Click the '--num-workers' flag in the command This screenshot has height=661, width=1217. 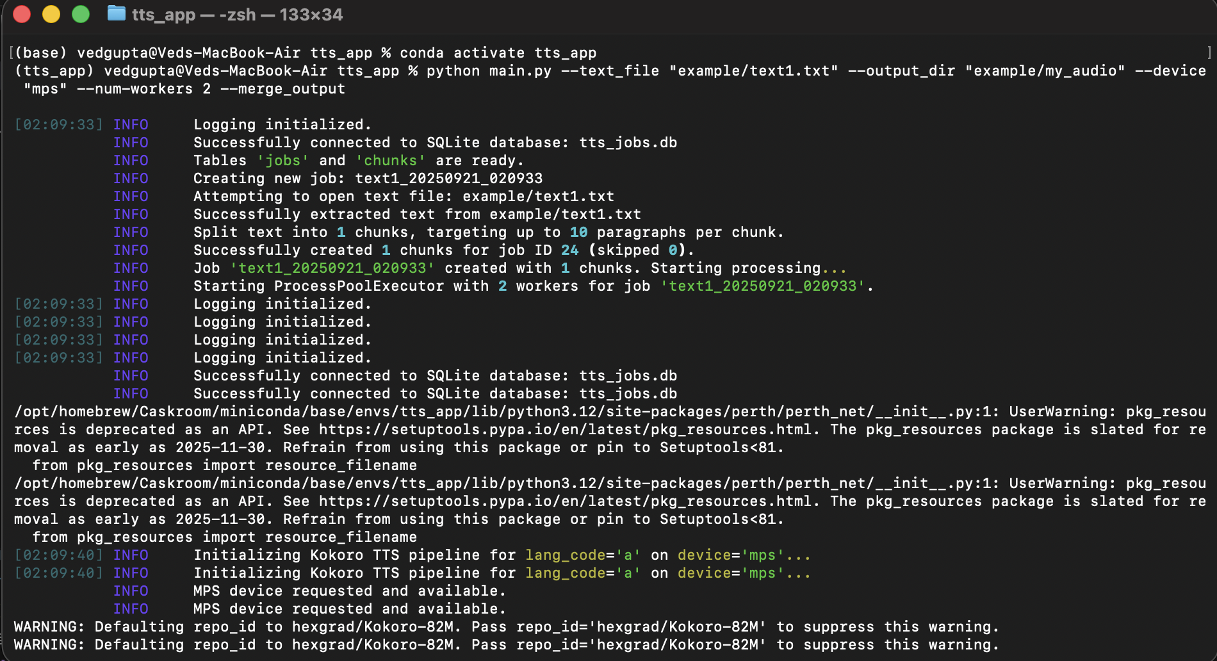pyautogui.click(x=135, y=89)
